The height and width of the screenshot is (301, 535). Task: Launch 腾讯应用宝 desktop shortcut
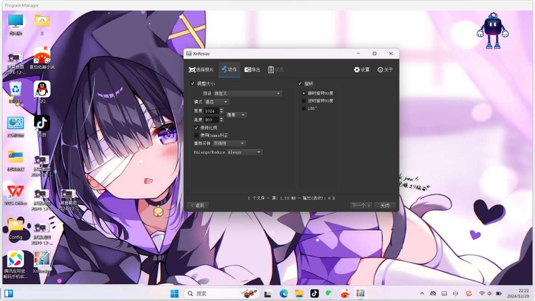coord(16,265)
